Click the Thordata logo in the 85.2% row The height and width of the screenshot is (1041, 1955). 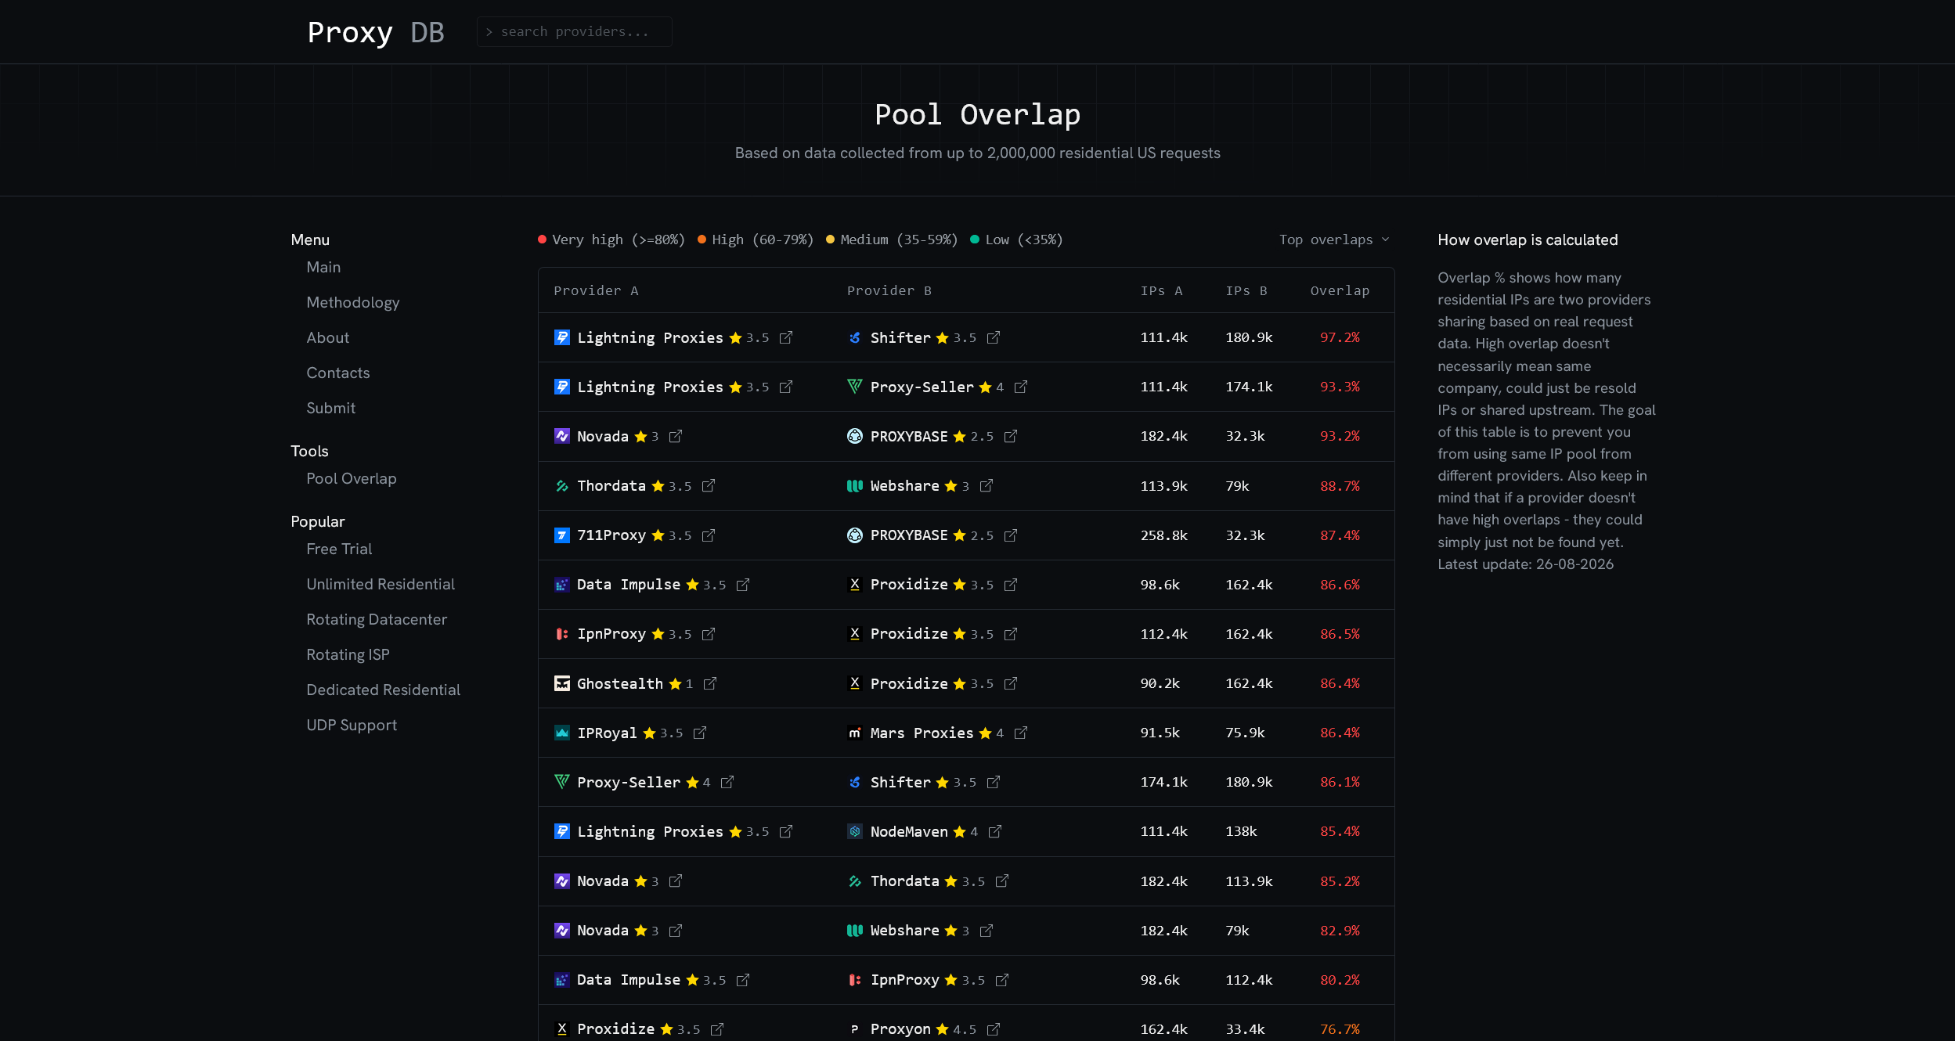click(855, 881)
